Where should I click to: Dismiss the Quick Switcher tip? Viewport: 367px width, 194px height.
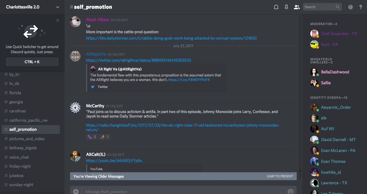coord(58,20)
